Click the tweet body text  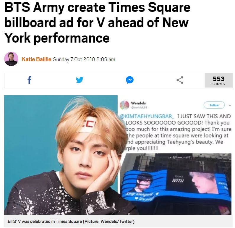[176, 132]
